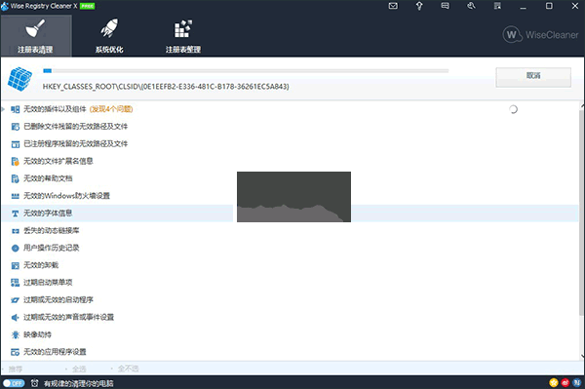
Task: Toggle the OFF scheduled cleaning switch
Action: point(14,383)
